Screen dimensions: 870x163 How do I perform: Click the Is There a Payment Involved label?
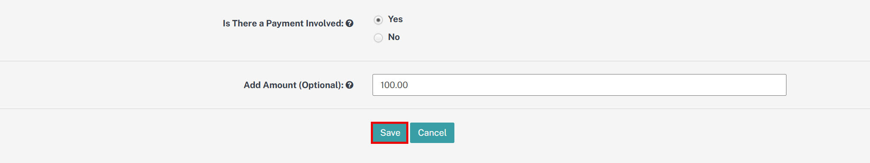pyautogui.click(x=283, y=23)
